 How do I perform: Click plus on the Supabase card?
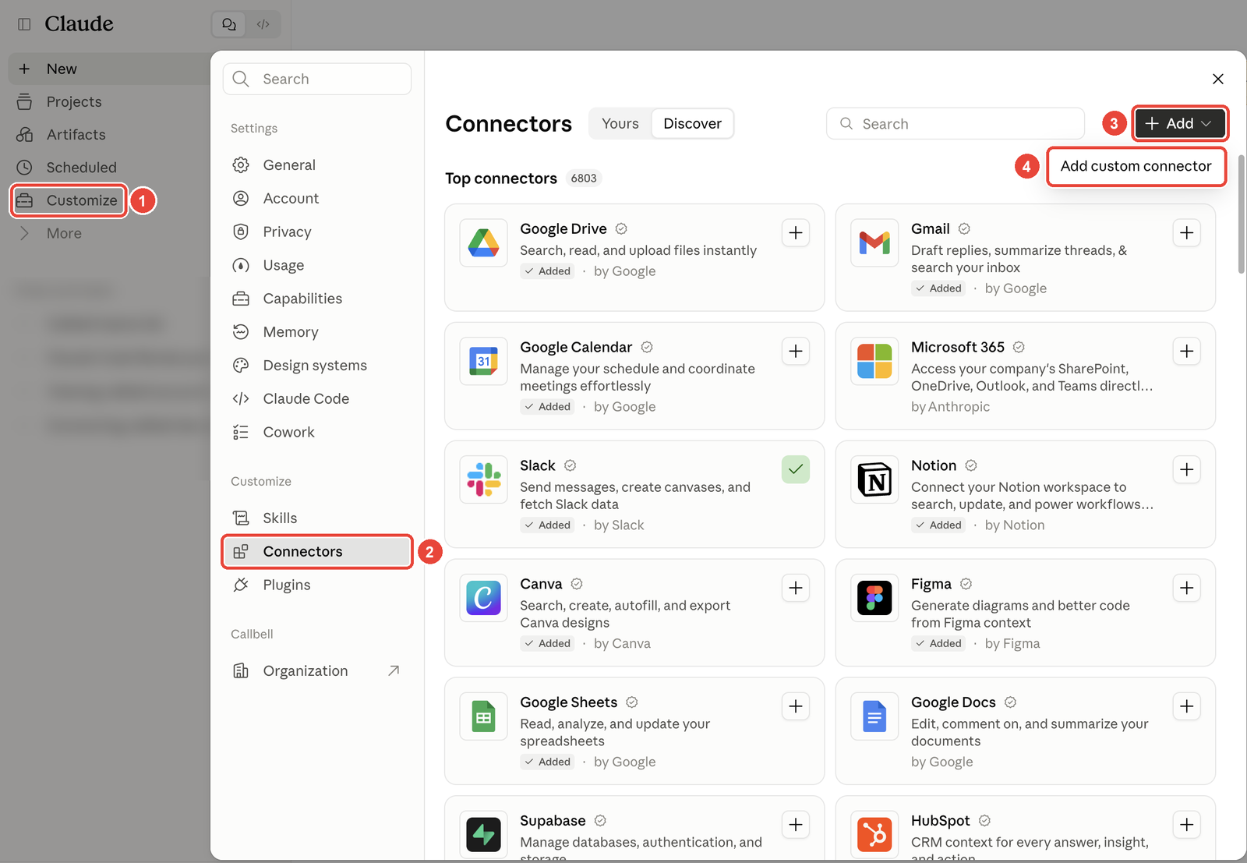[x=796, y=825]
